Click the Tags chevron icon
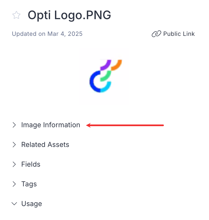This screenshot has width=209, height=220. click(14, 184)
